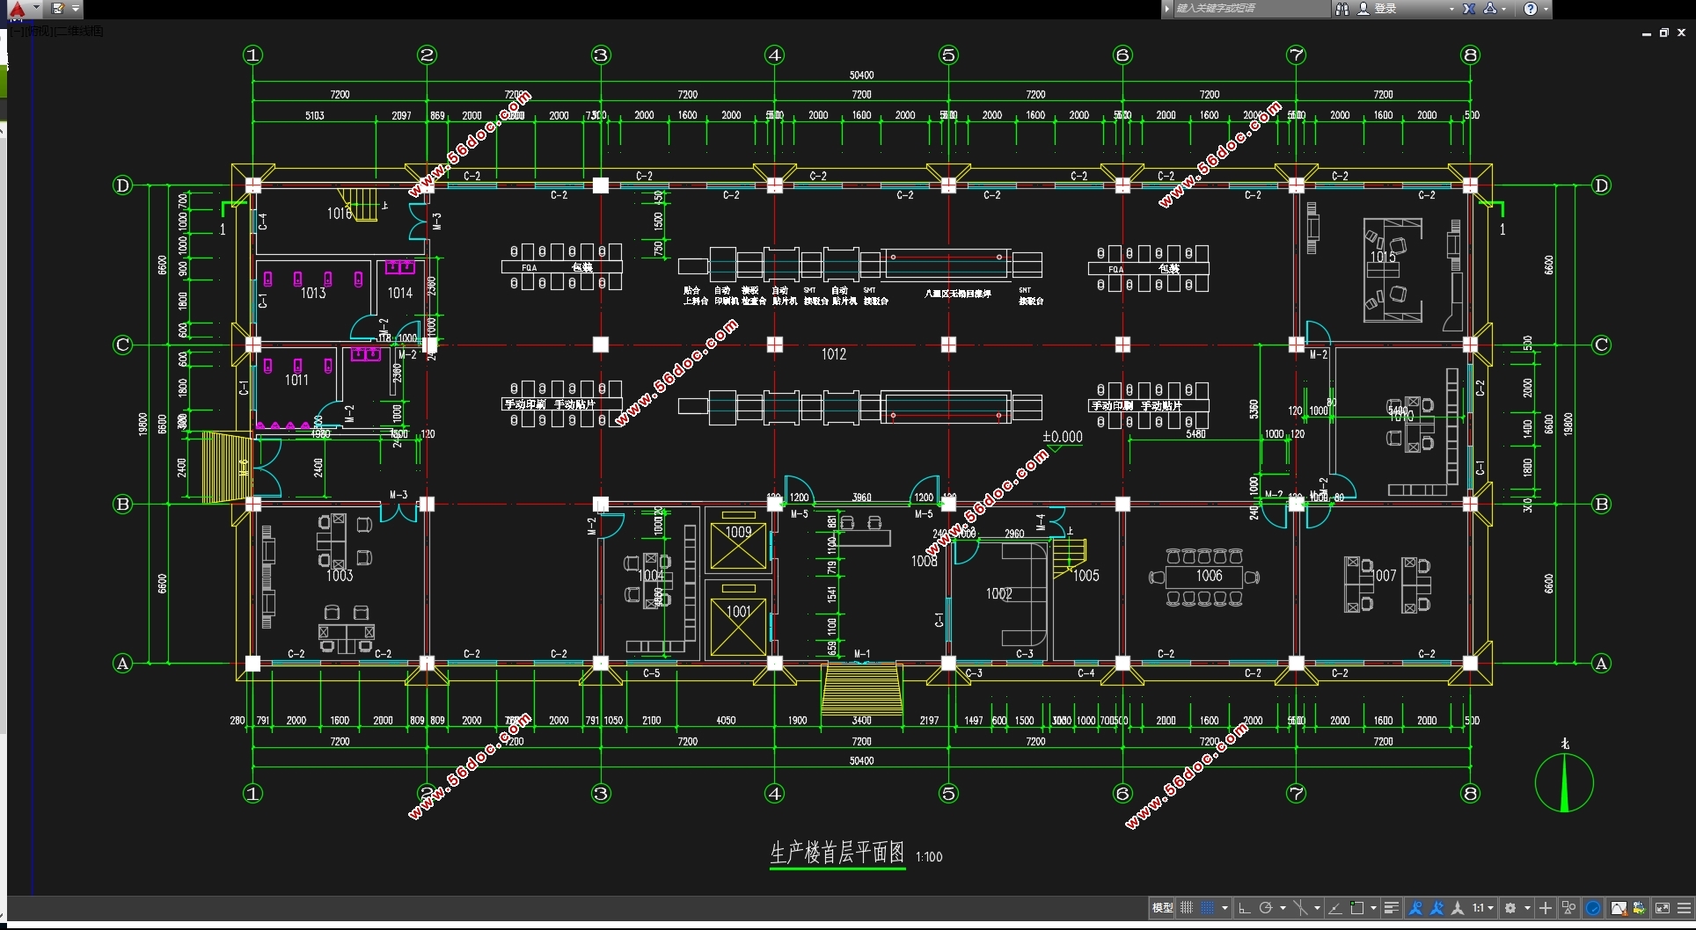Open the object snap settings dropdown arrow
The image size is (1696, 930).
pyautogui.click(x=1373, y=908)
